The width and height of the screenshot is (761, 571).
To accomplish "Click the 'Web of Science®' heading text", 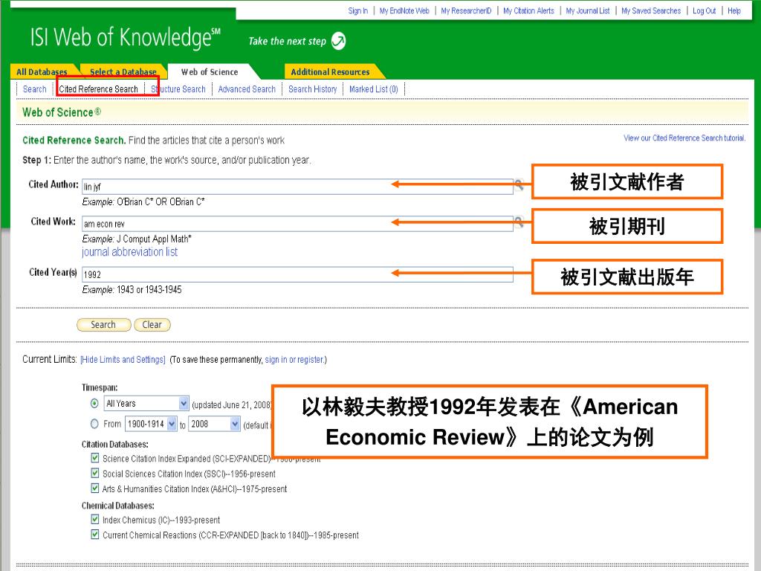I will tap(62, 113).
